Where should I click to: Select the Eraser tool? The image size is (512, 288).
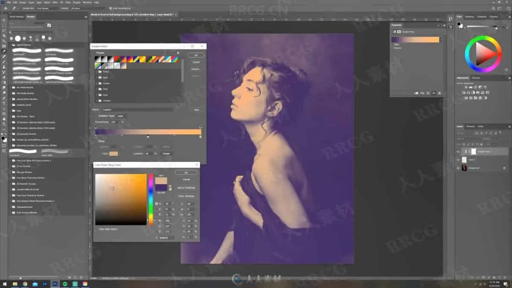tap(4, 77)
